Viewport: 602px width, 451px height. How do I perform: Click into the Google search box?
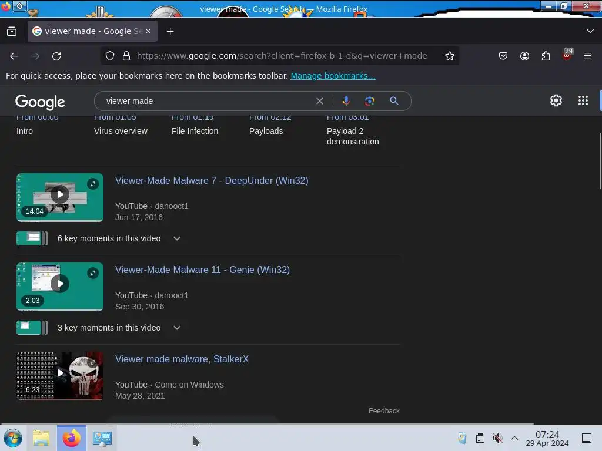208,101
